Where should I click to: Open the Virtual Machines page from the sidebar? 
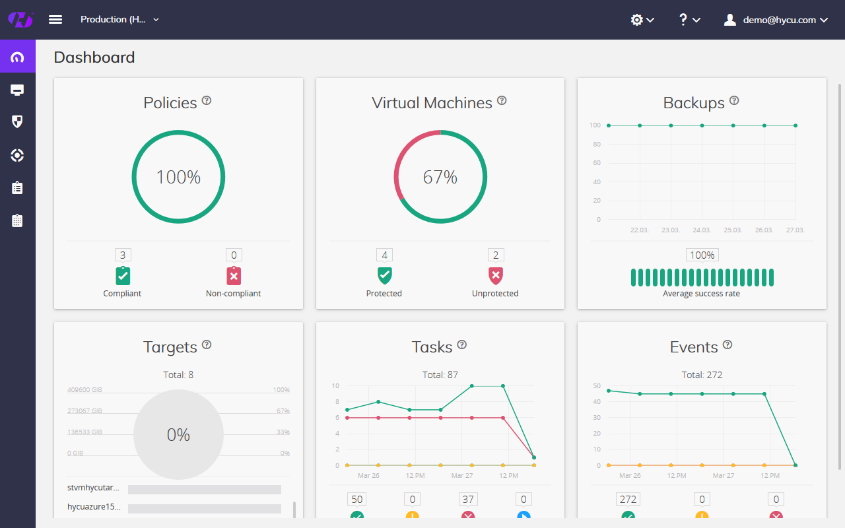pyautogui.click(x=18, y=88)
